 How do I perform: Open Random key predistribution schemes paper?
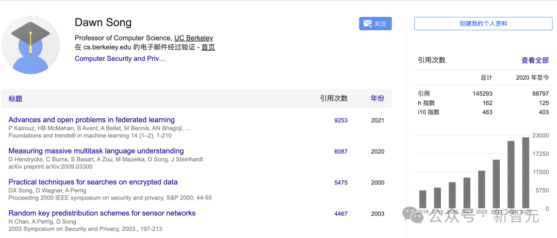(x=102, y=213)
